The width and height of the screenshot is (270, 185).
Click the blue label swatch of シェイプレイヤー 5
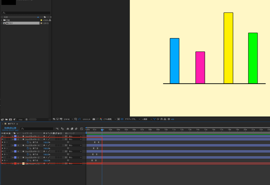click(x=15, y=139)
